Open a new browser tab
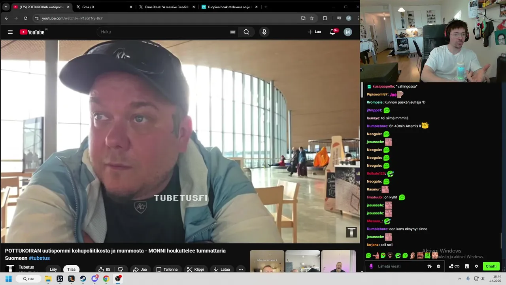The image size is (506, 285). (266, 7)
